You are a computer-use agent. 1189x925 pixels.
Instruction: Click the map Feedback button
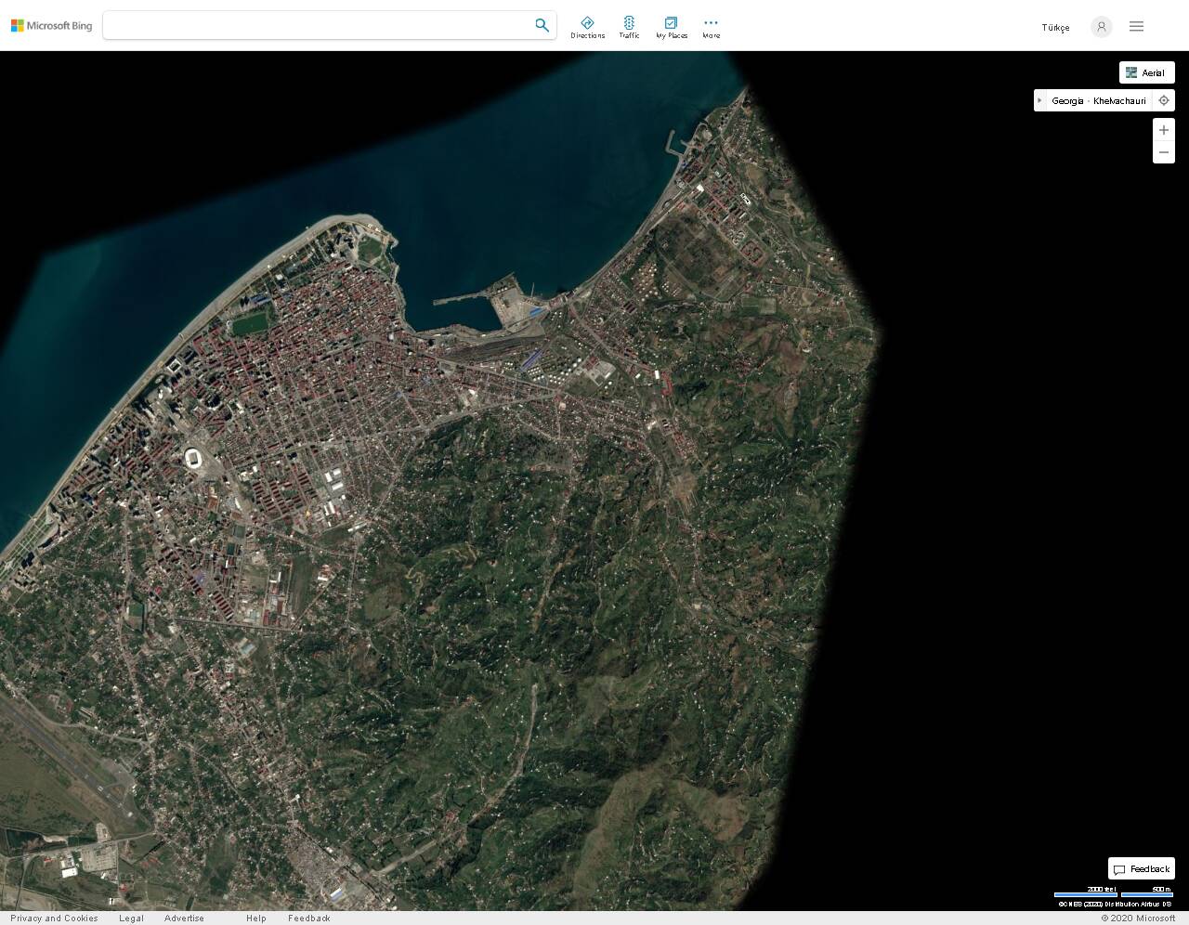1142,869
